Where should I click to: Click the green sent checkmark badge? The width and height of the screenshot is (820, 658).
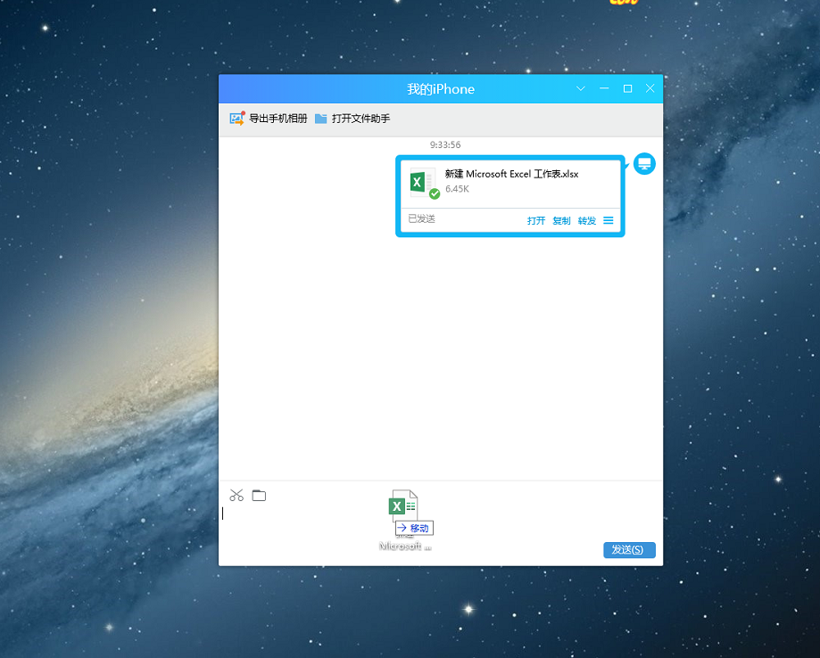(x=435, y=193)
